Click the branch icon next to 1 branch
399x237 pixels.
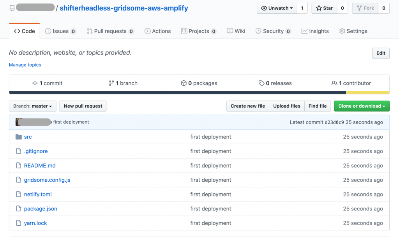click(111, 83)
